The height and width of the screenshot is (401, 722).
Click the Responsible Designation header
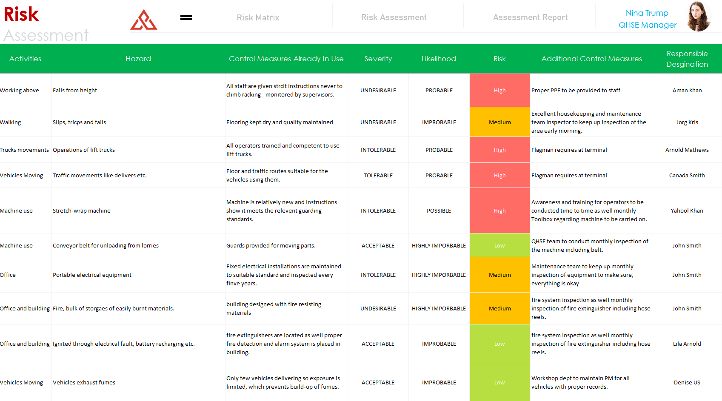(x=687, y=59)
